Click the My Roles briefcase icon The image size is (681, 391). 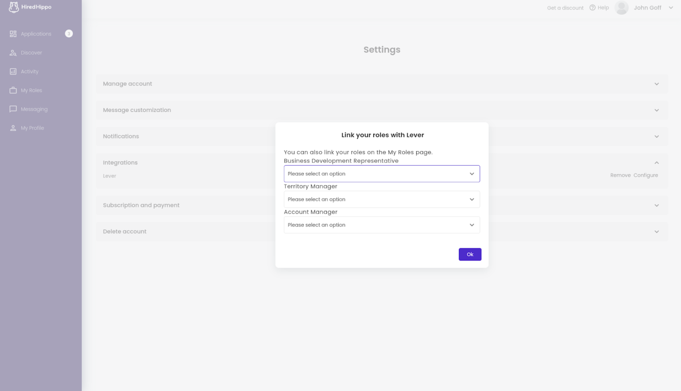click(x=13, y=90)
